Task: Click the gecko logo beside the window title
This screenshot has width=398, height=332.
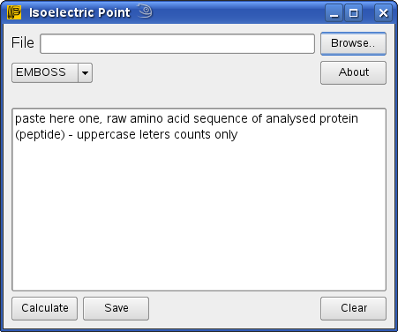Action: [145, 11]
